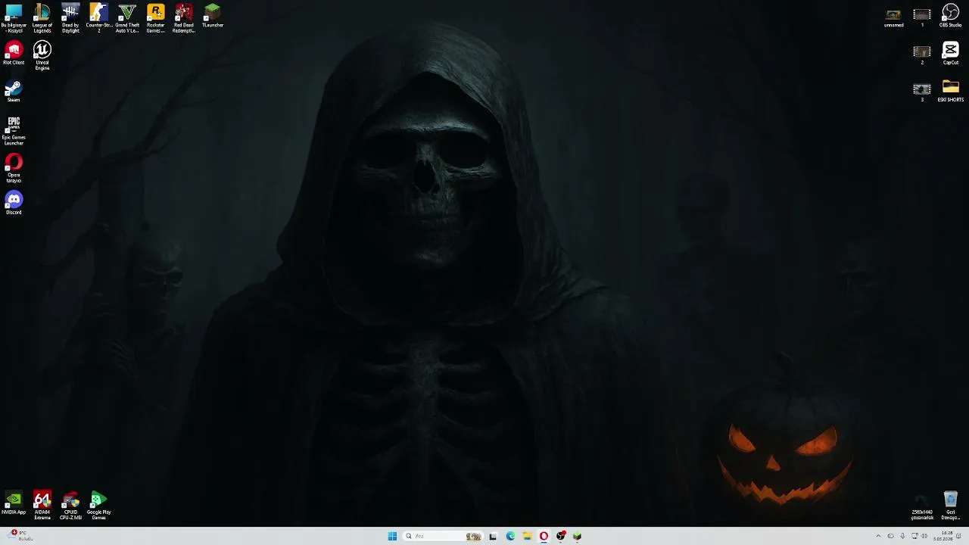
Task: Click the microphone icon in system tray
Action: 902,536
